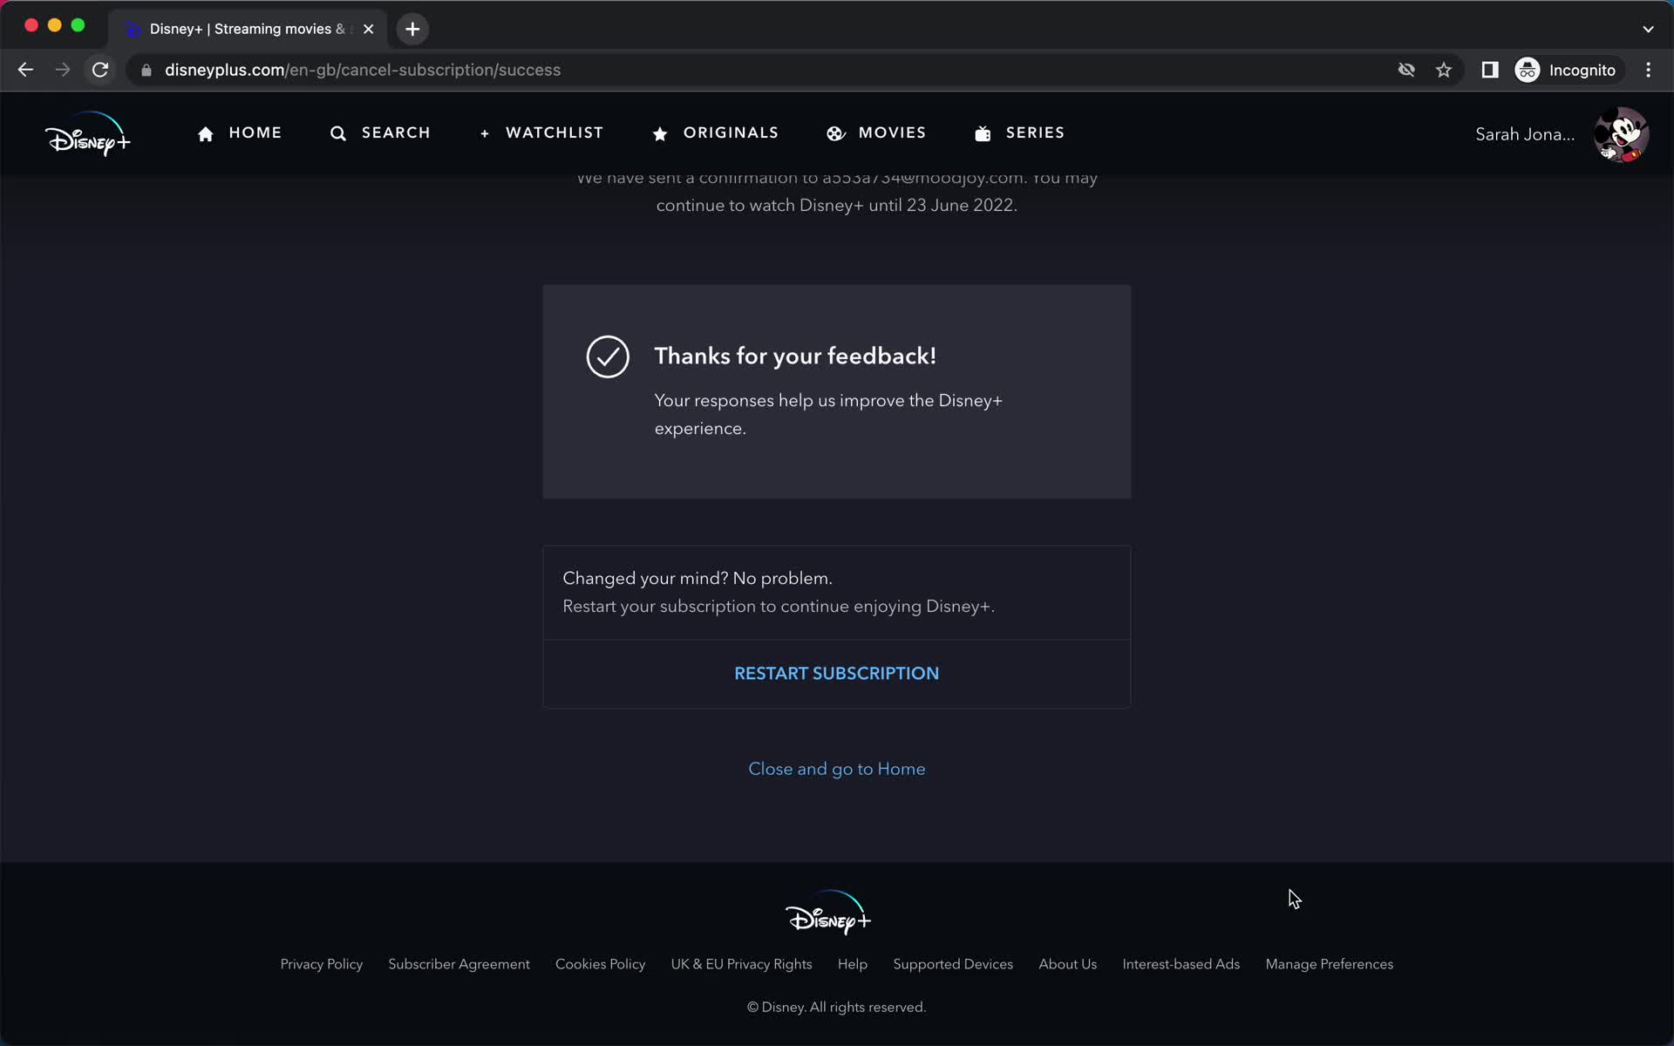Click the film reel icon beside Movies
The width and height of the screenshot is (1674, 1046).
835,133
